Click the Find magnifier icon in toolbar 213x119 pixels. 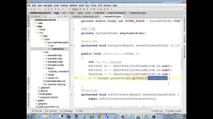point(56,9)
